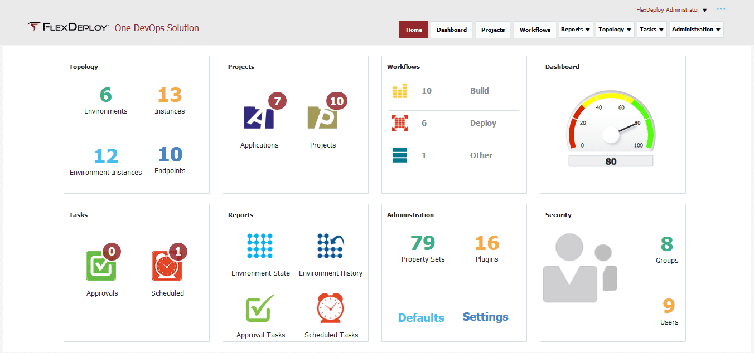Click the Projects panel heading
The width and height of the screenshot is (754, 353).
click(x=241, y=67)
